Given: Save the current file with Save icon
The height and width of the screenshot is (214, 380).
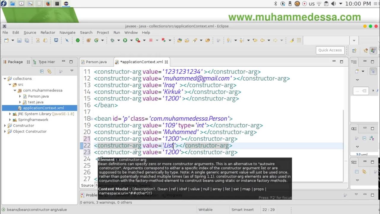Looking at the screenshot, I should click(19, 40).
